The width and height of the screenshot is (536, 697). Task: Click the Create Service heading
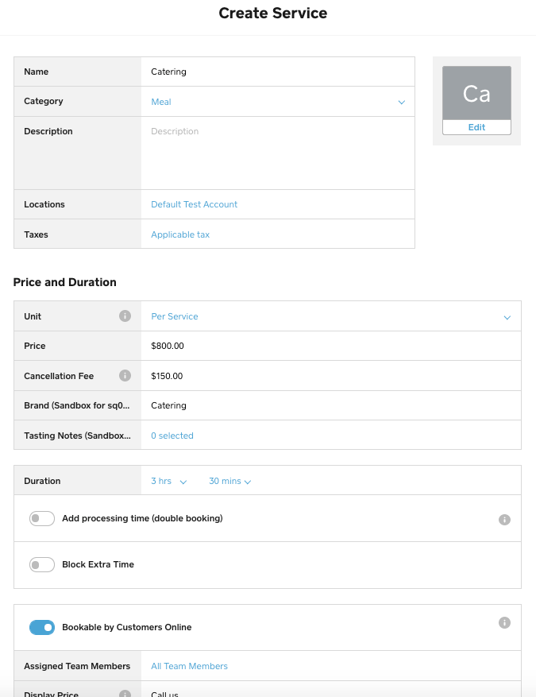[272, 14]
